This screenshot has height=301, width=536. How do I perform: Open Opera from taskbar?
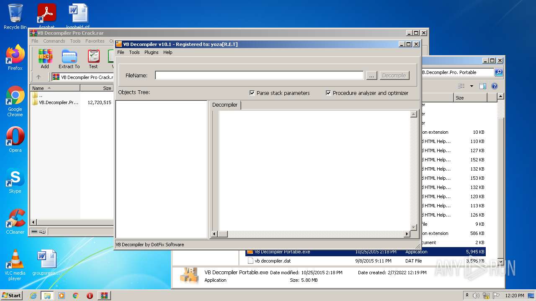90,296
